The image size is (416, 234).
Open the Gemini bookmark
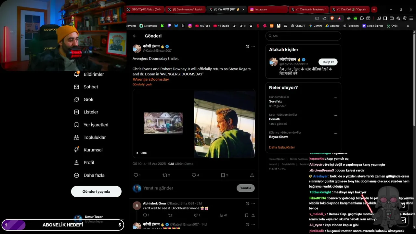(x=315, y=26)
